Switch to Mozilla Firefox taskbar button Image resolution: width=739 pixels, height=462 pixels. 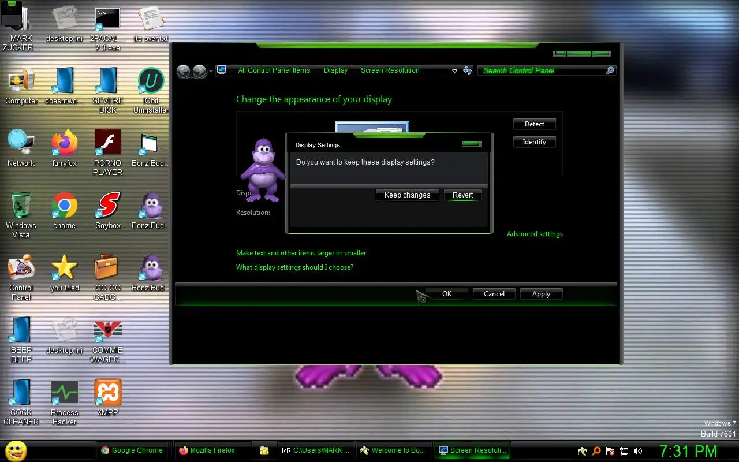(x=212, y=450)
